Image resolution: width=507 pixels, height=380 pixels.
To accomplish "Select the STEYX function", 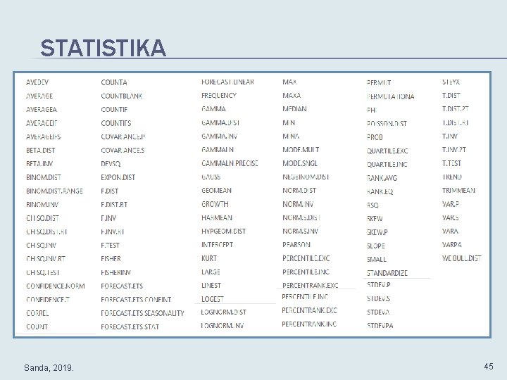I will click(x=451, y=82).
